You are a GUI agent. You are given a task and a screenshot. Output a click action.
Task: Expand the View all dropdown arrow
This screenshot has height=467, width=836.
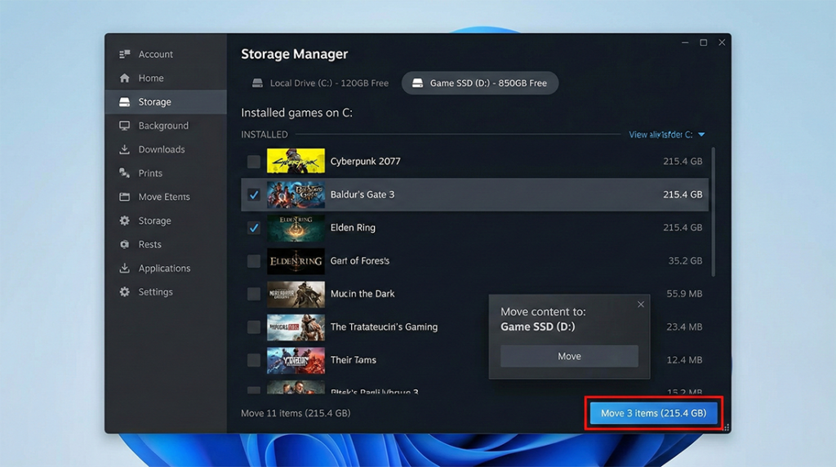[x=701, y=135]
